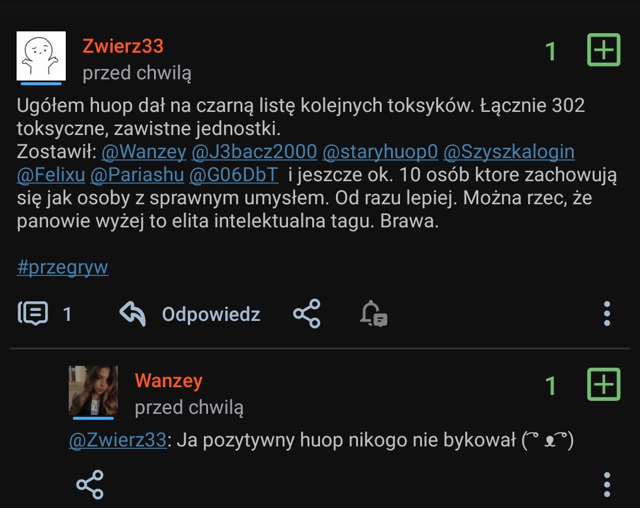Open the Odpowiedz reply button
Image resolution: width=640 pixels, height=508 pixels.
point(210,314)
